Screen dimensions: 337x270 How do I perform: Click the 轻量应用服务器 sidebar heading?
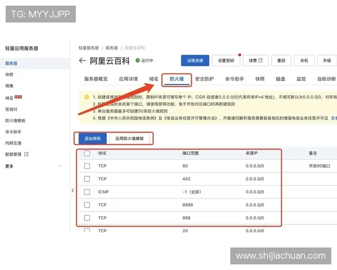point(21,48)
